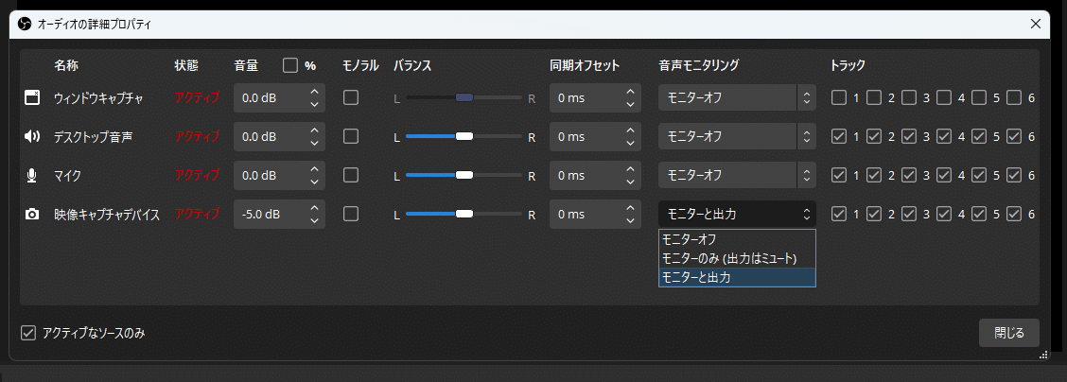Click the resize grip at dialog corner
This screenshot has width=1067, height=382.
[x=1044, y=355]
